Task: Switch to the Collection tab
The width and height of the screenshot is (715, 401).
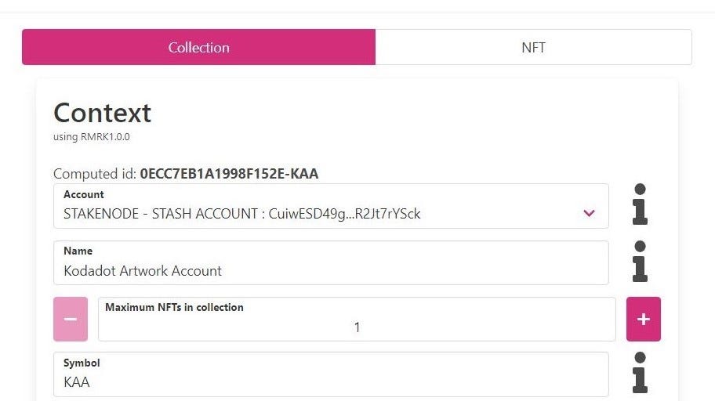Action: (199, 47)
